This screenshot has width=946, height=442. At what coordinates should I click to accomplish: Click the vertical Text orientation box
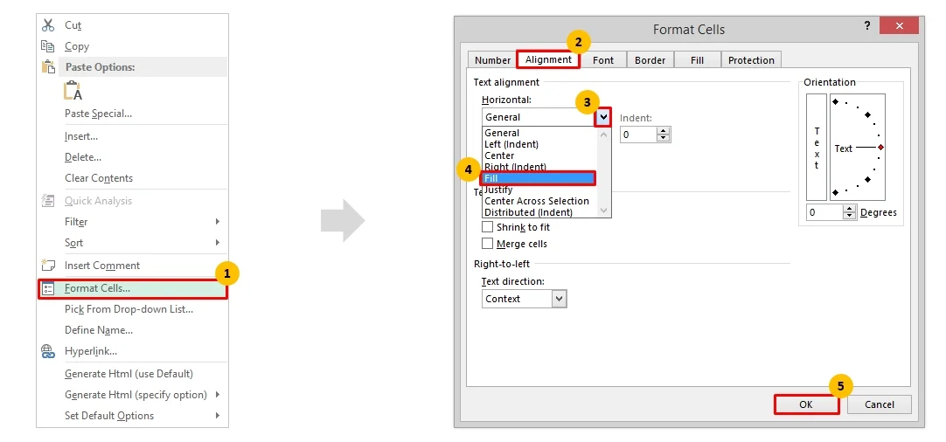pyautogui.click(x=817, y=147)
